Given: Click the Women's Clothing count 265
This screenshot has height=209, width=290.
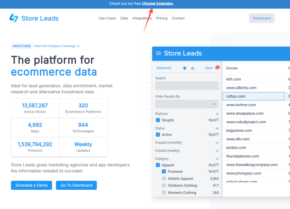Looking at the screenshot, I should pyautogui.click(x=216, y=193).
